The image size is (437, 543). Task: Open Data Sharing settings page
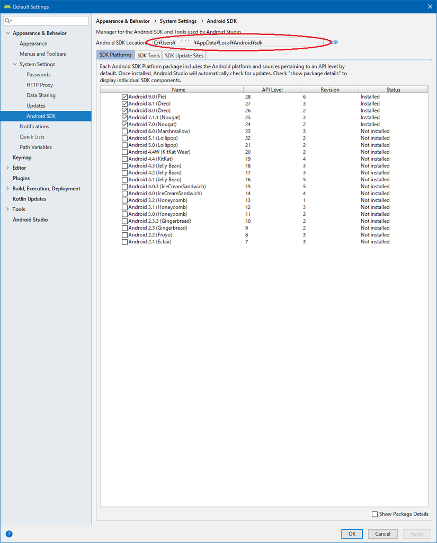tap(41, 95)
